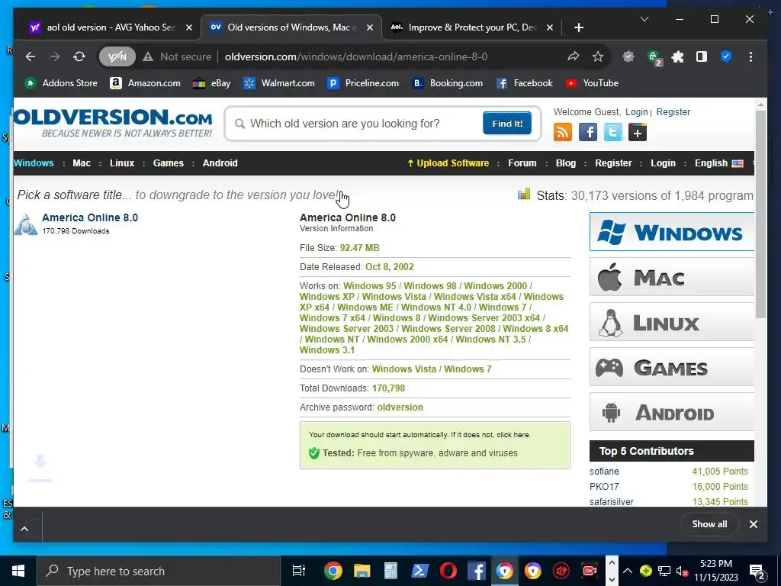Toggle the browser side panel
The width and height of the screenshot is (781, 586).
[702, 56]
